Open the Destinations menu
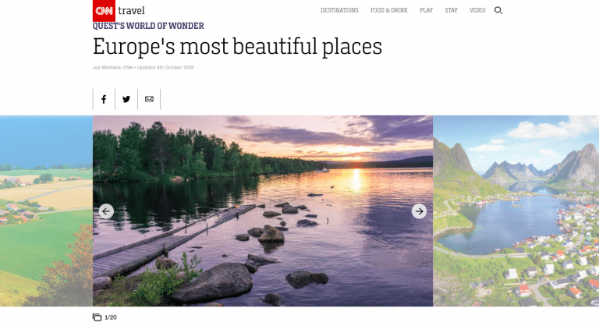The height and width of the screenshot is (326, 599). (339, 10)
